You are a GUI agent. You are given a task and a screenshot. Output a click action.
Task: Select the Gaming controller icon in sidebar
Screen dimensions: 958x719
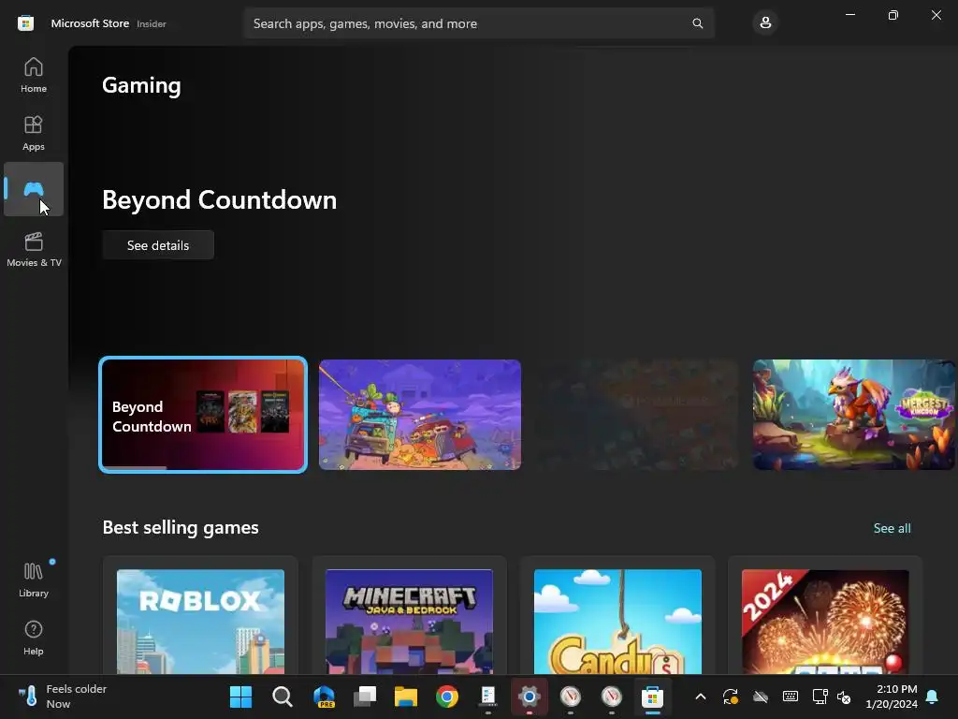tap(34, 189)
